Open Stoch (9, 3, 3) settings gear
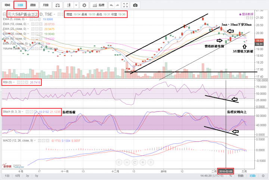 31,112
